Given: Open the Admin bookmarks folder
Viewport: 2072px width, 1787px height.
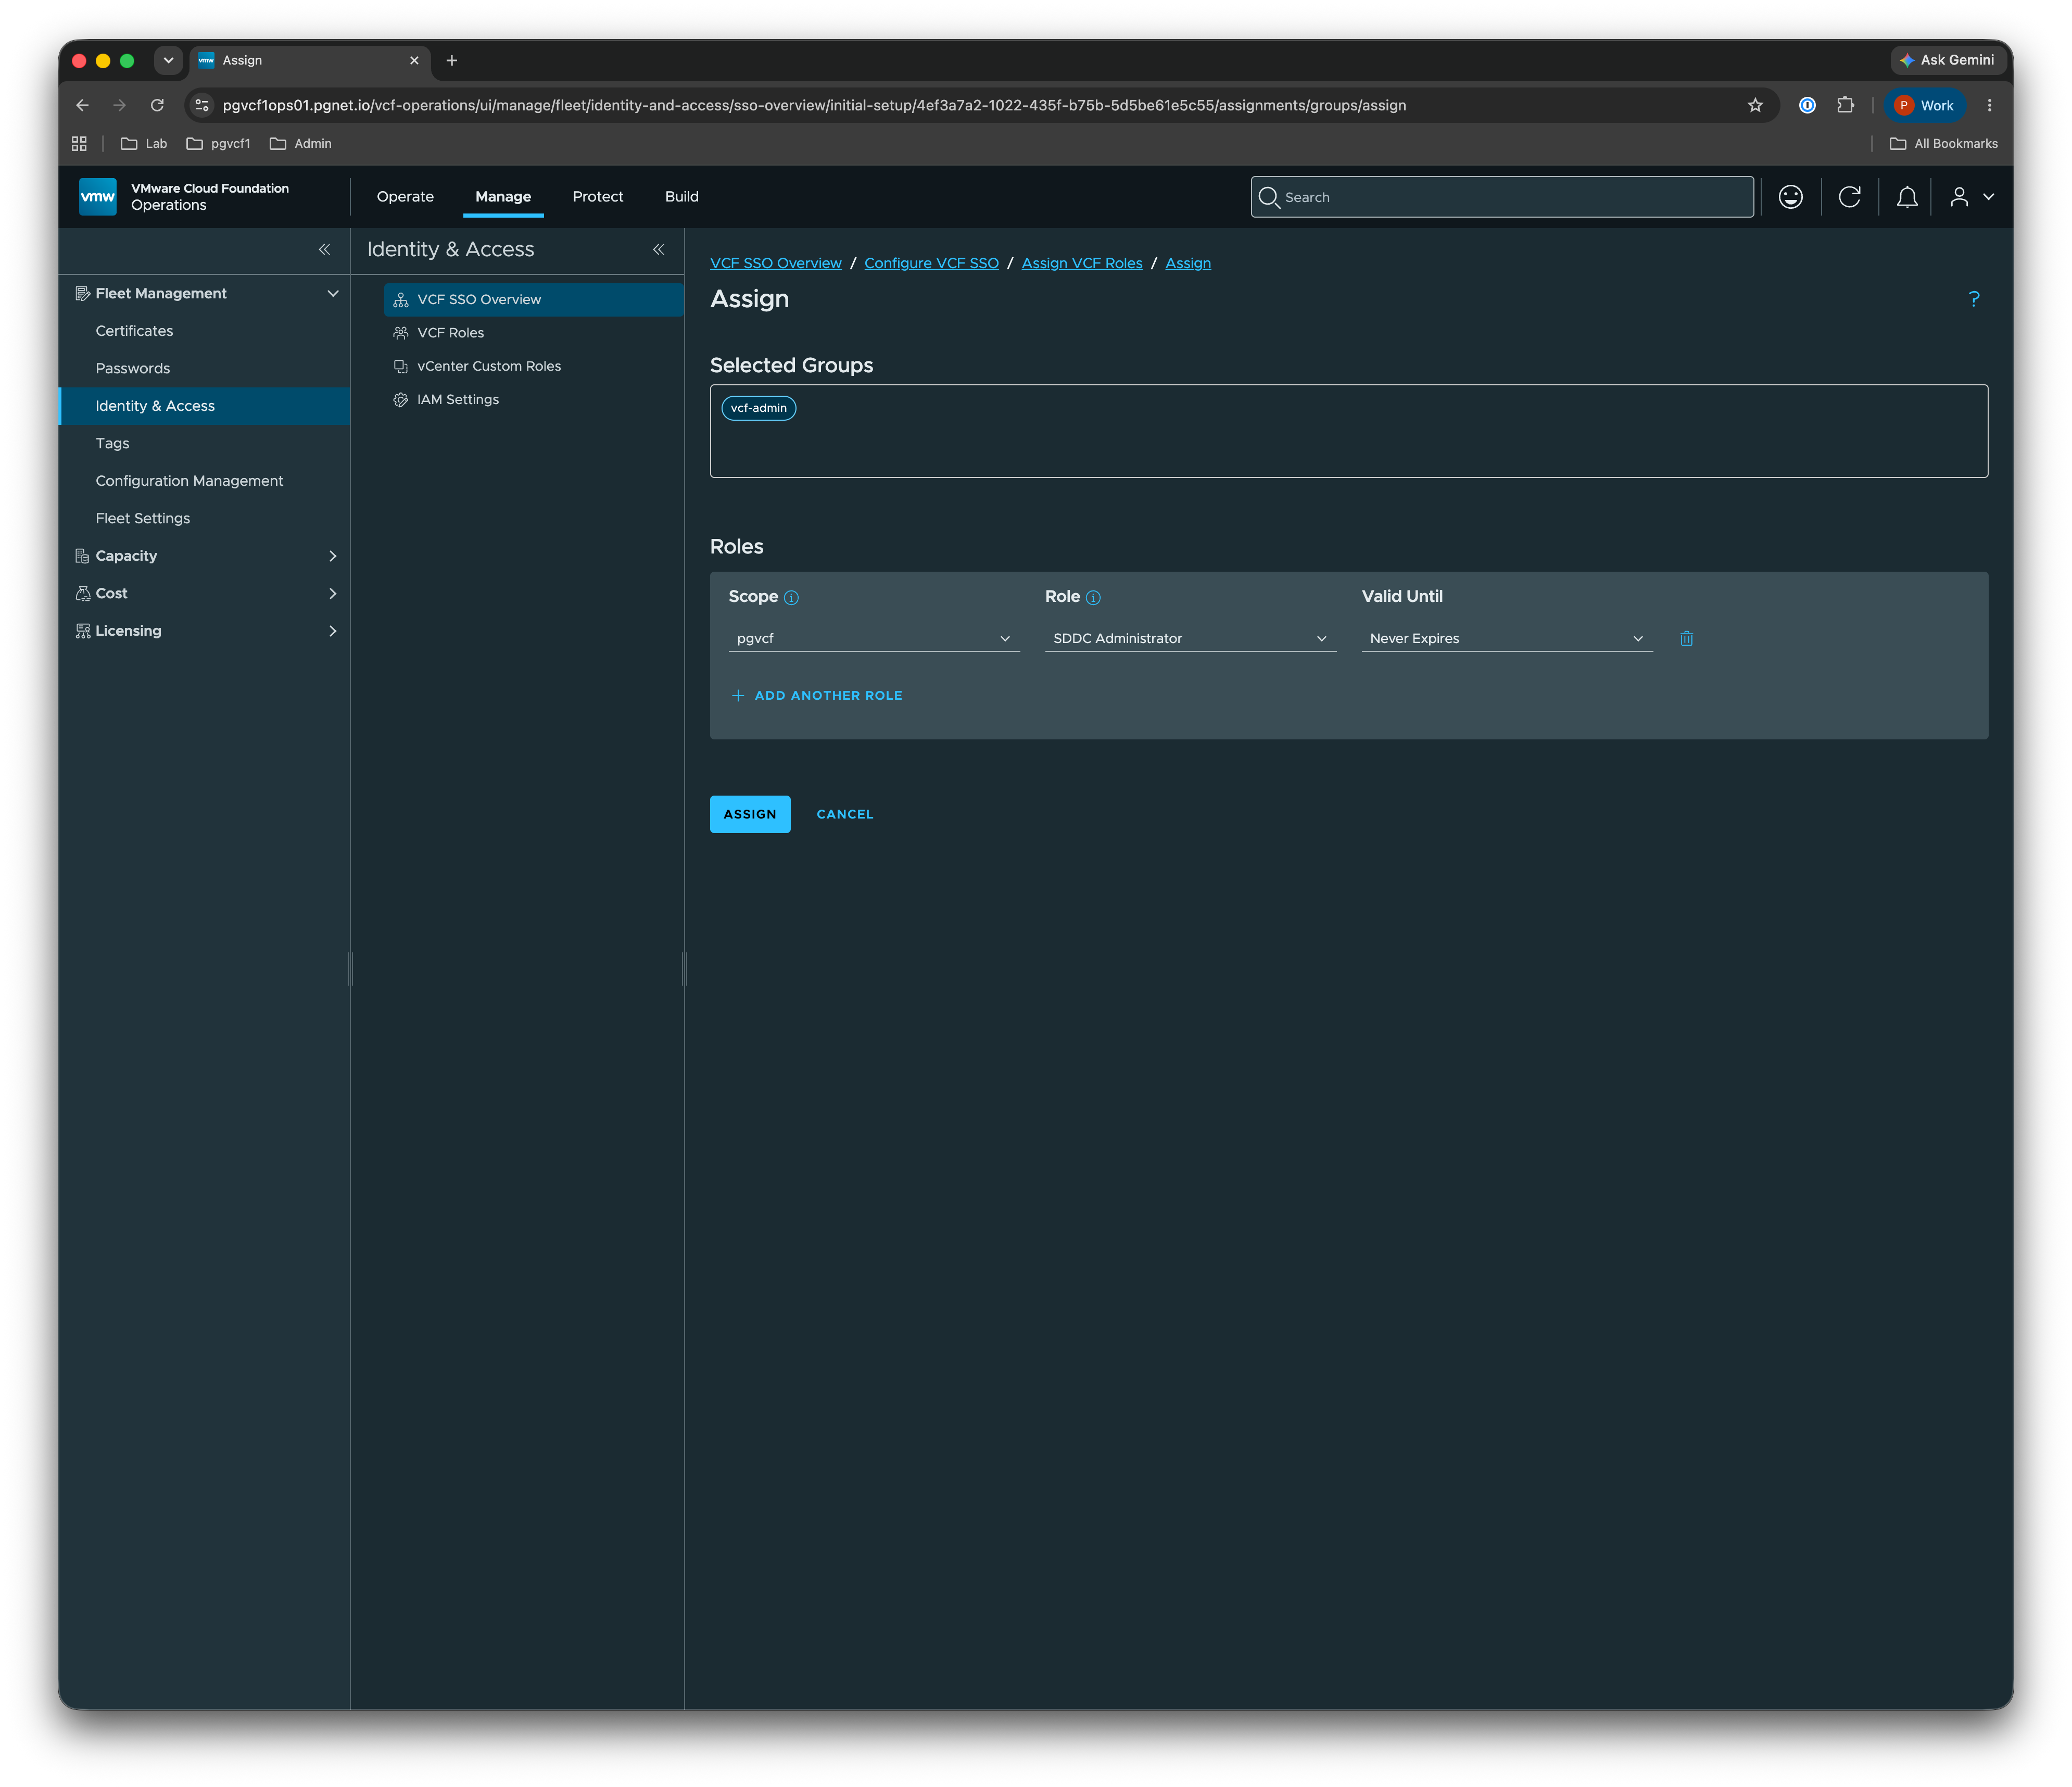Looking at the screenshot, I should 301,144.
